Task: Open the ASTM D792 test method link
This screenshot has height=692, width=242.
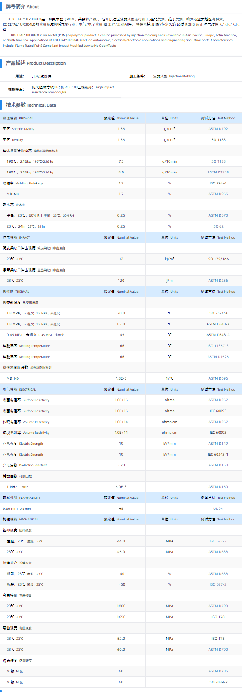Action: point(218,129)
